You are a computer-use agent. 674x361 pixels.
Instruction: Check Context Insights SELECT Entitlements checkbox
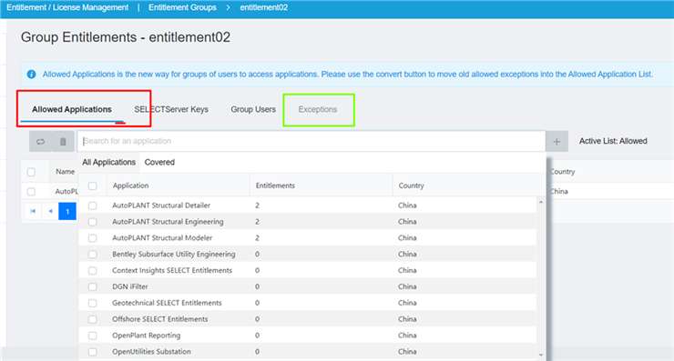click(92, 271)
